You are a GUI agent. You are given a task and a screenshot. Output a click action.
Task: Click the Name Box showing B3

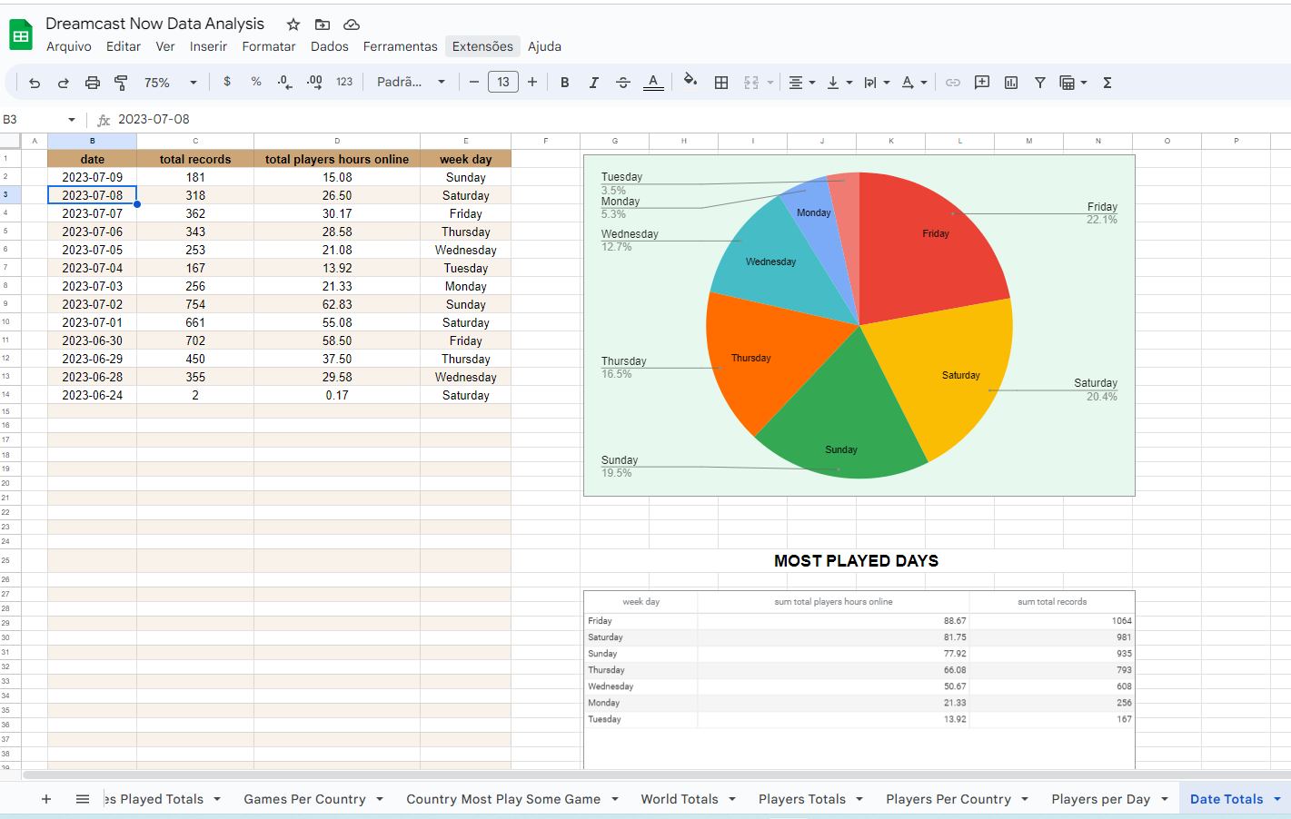pos(39,120)
